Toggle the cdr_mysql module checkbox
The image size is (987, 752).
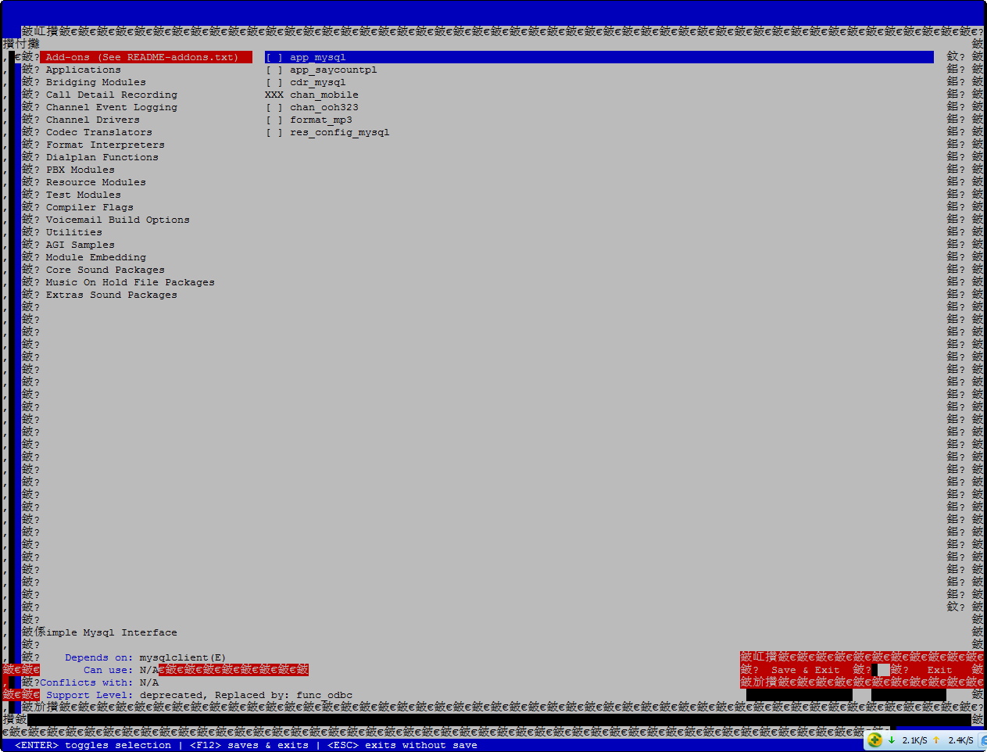tap(274, 82)
